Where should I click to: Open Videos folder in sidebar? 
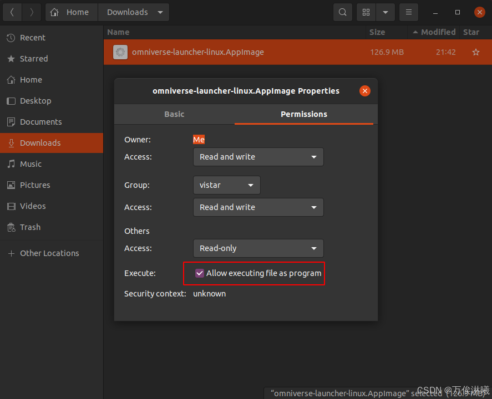click(x=52, y=206)
